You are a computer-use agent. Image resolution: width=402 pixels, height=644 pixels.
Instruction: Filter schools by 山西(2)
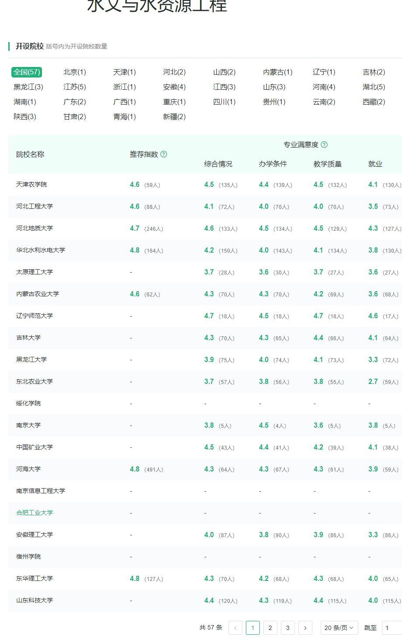click(x=224, y=72)
